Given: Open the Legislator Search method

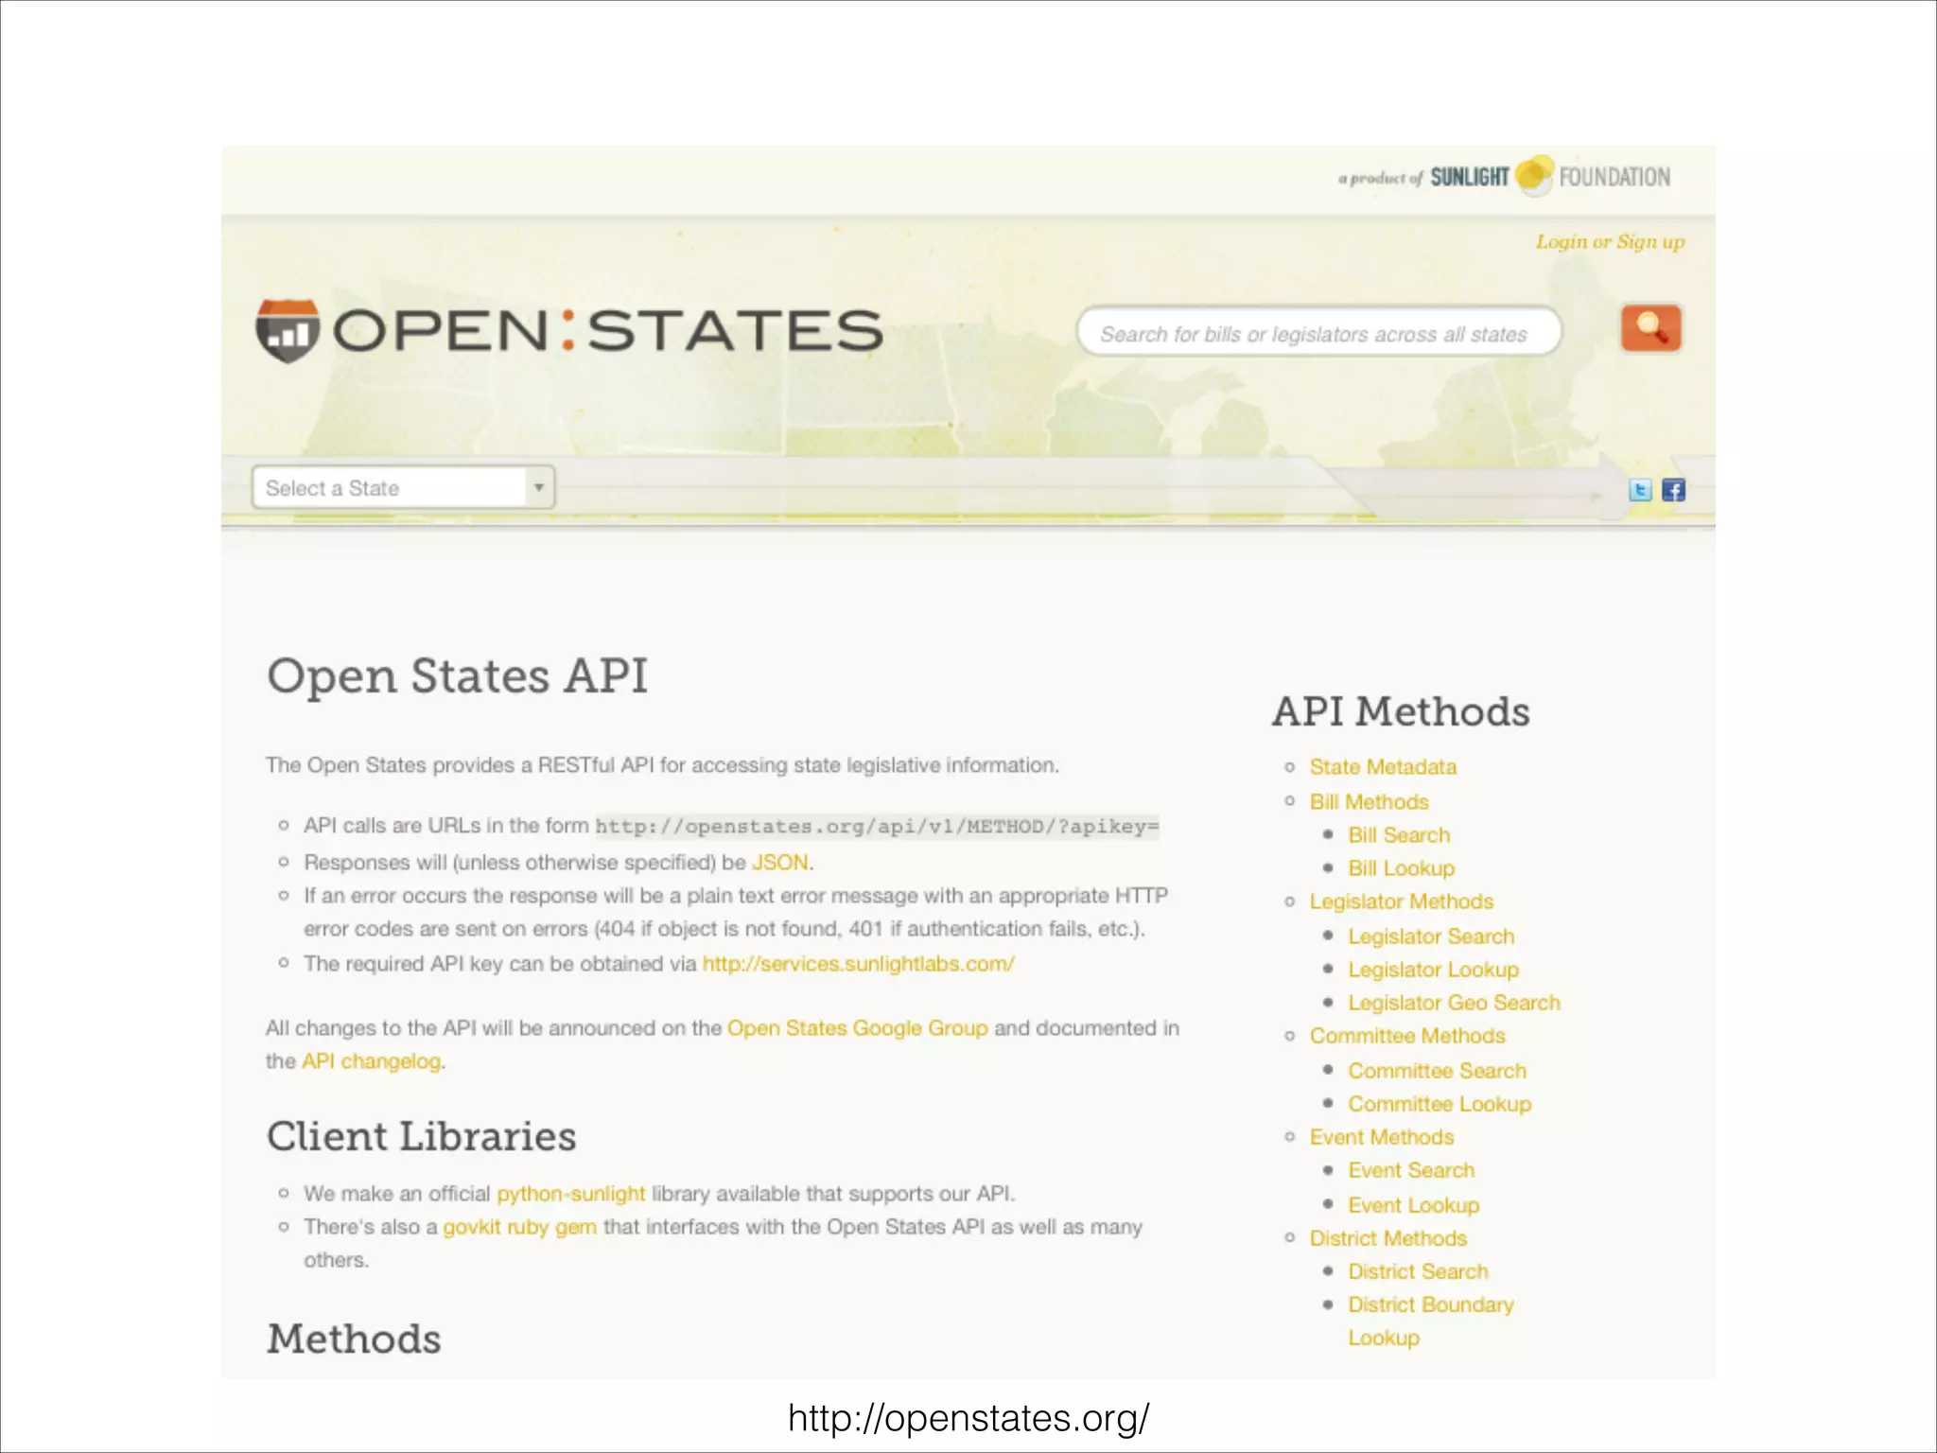Looking at the screenshot, I should (x=1431, y=937).
